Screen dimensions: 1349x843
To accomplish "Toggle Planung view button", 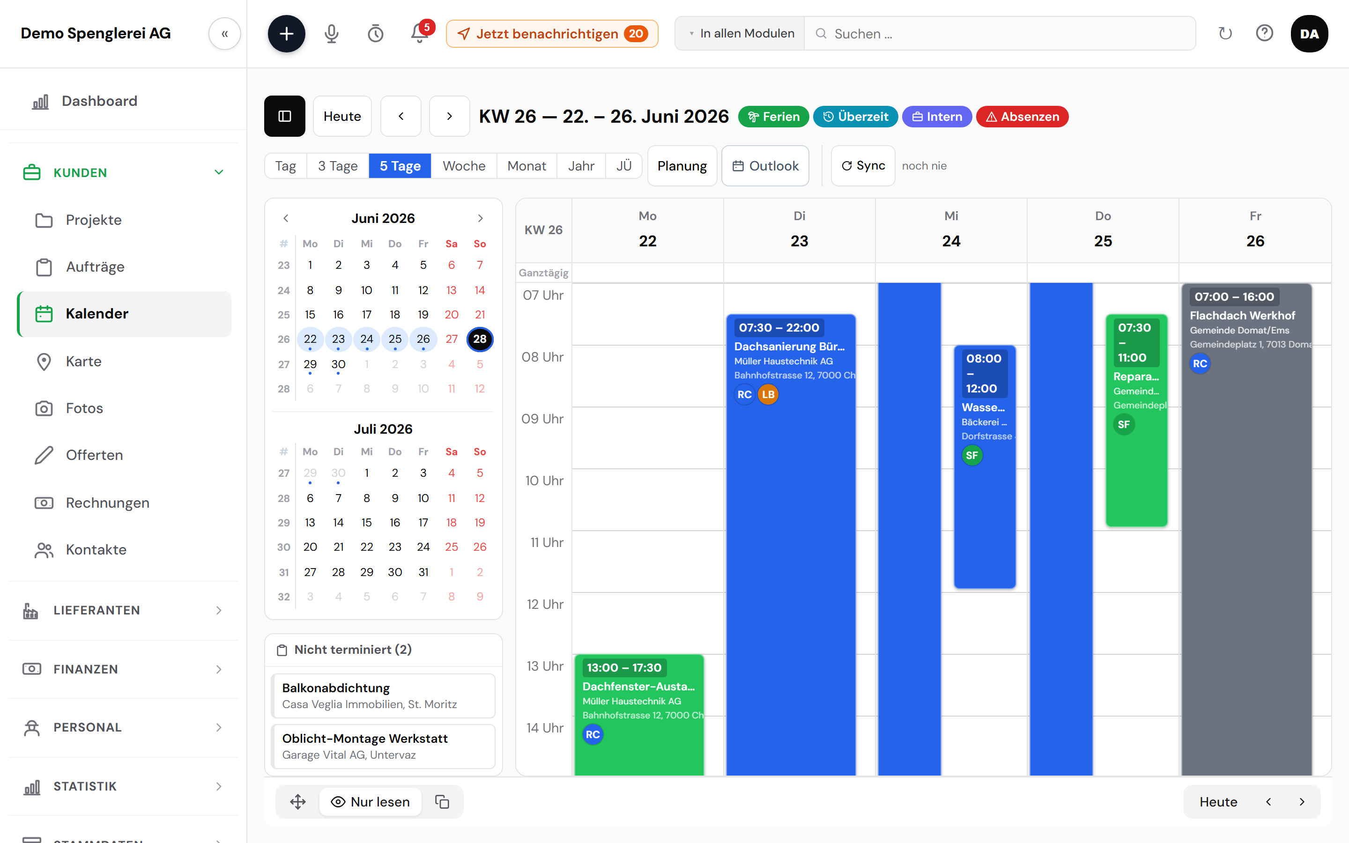I will (x=682, y=166).
